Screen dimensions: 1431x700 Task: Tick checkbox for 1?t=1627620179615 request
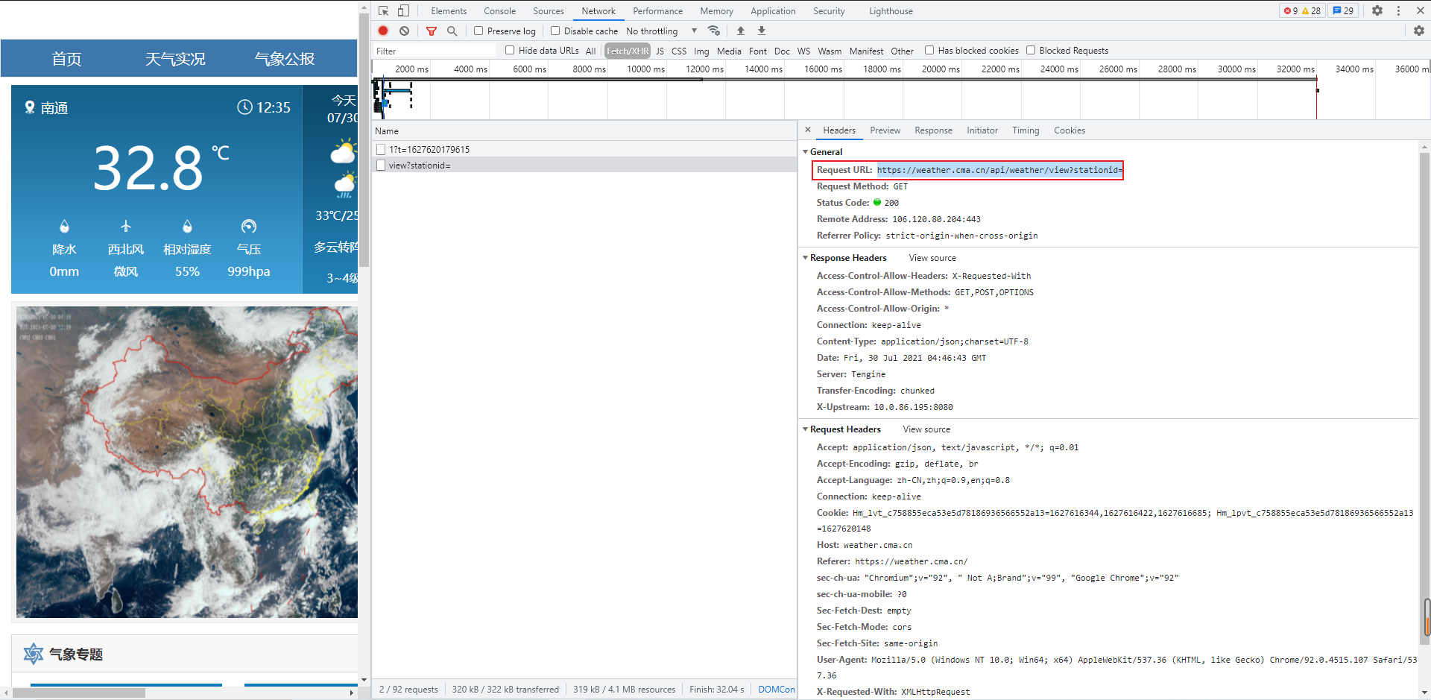point(381,149)
